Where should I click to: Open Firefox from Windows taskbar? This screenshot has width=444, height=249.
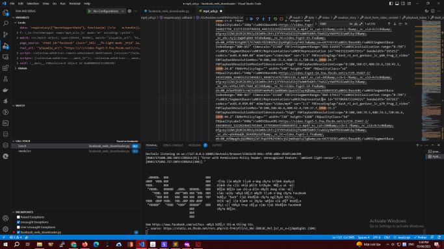pyautogui.click(x=85, y=244)
